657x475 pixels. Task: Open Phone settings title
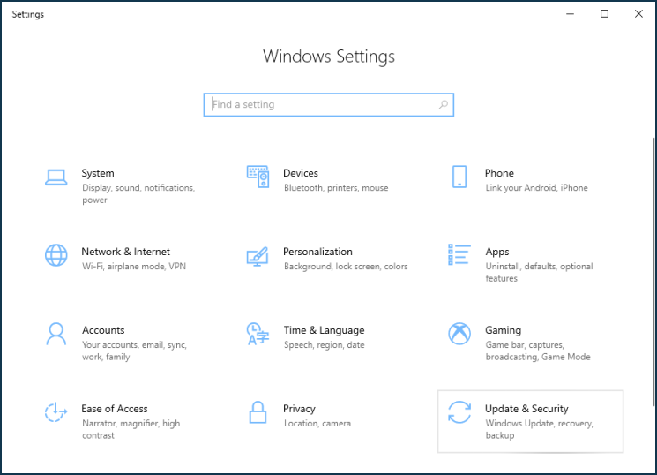(499, 173)
